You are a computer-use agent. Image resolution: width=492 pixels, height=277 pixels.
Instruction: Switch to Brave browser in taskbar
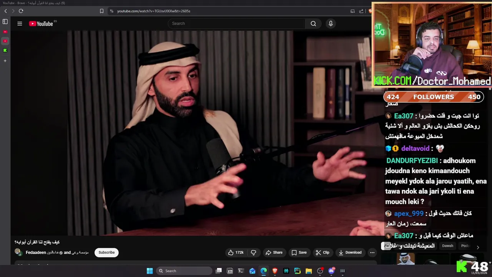point(275,271)
